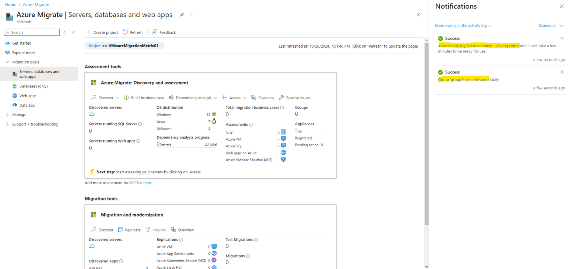Expand the Discover dropdown in Discovery and assessment

[x=104, y=97]
